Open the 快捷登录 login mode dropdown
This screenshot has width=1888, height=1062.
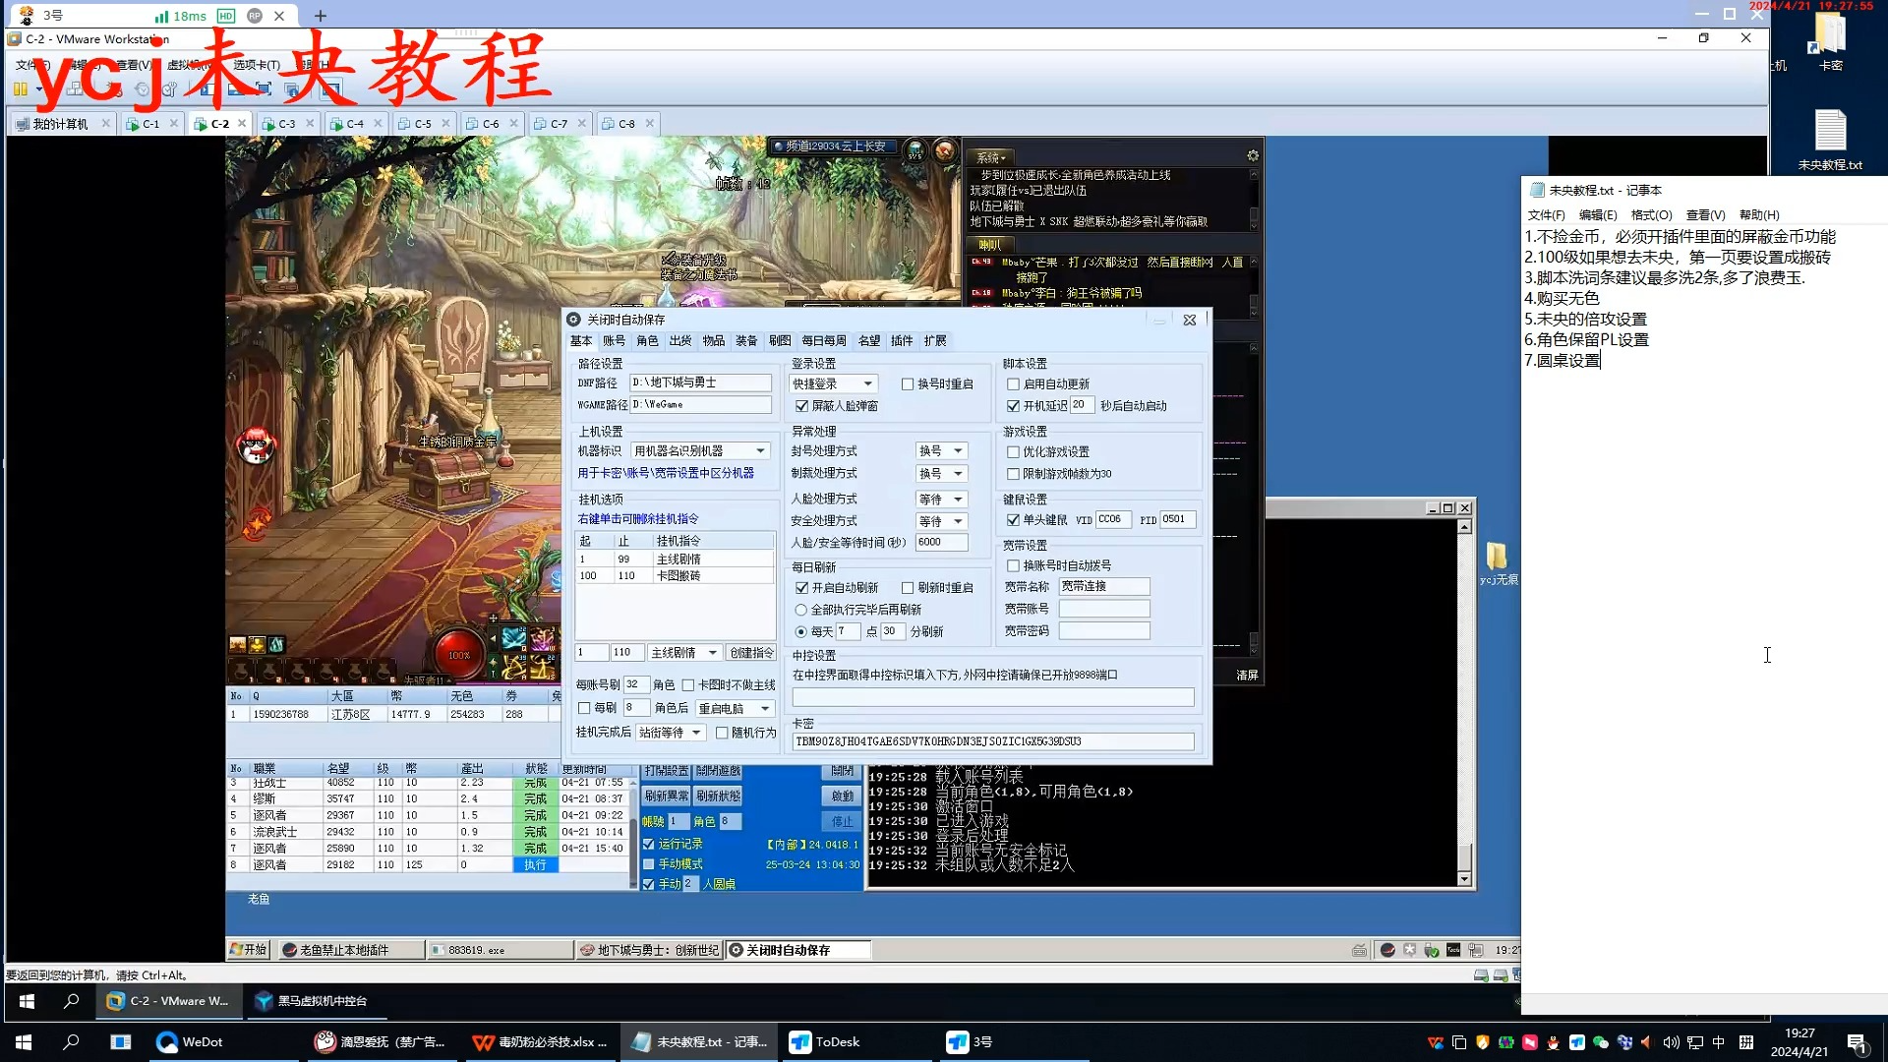pyautogui.click(x=833, y=384)
